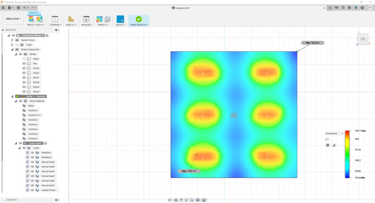375x203 pixels.
Task: Click the Manage load case icon
Action: click(x=86, y=19)
